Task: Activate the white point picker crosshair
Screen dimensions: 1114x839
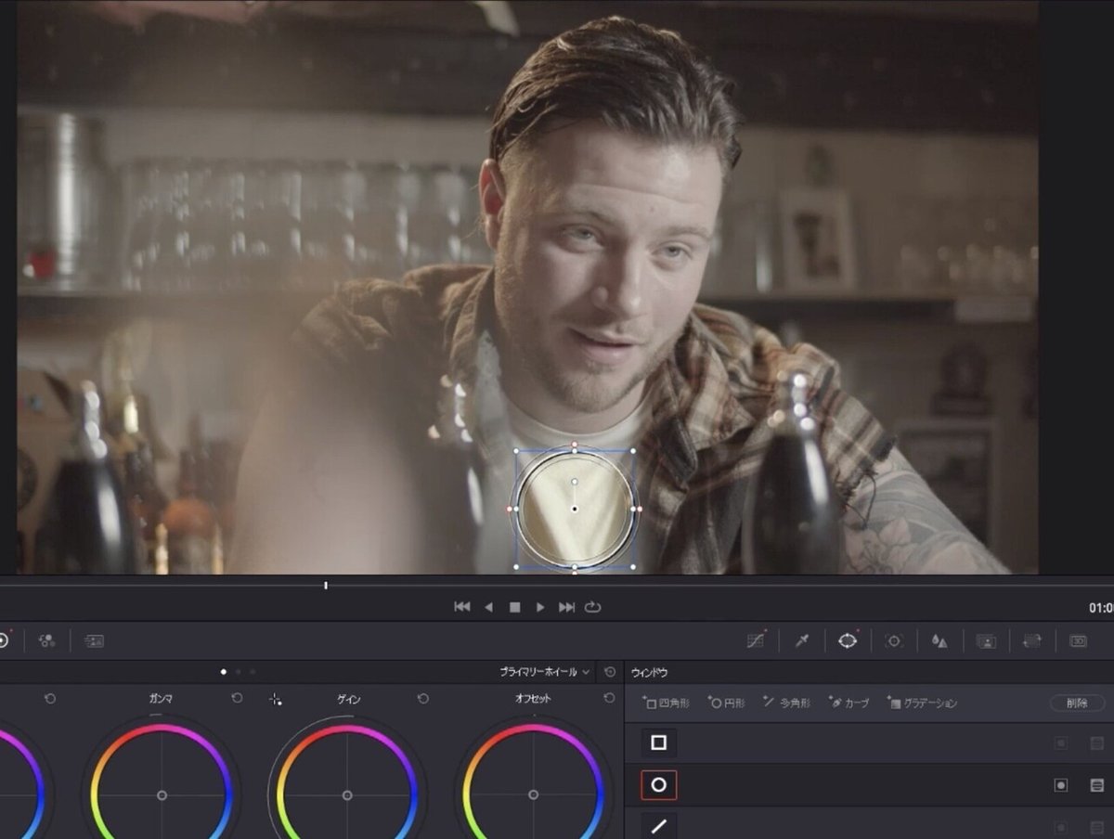Action: tap(276, 699)
